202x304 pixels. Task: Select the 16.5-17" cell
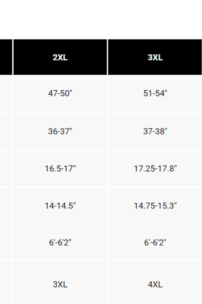(60, 169)
